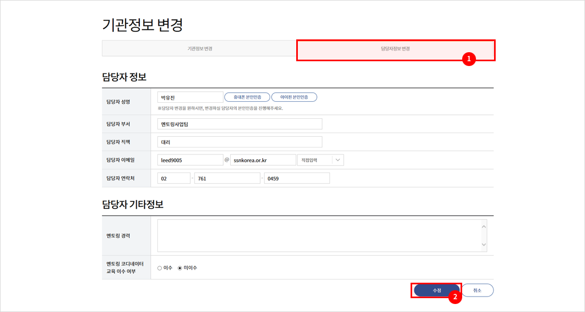Click inside the 멘토링 경력 text area
The height and width of the screenshot is (312, 585).
point(318,235)
